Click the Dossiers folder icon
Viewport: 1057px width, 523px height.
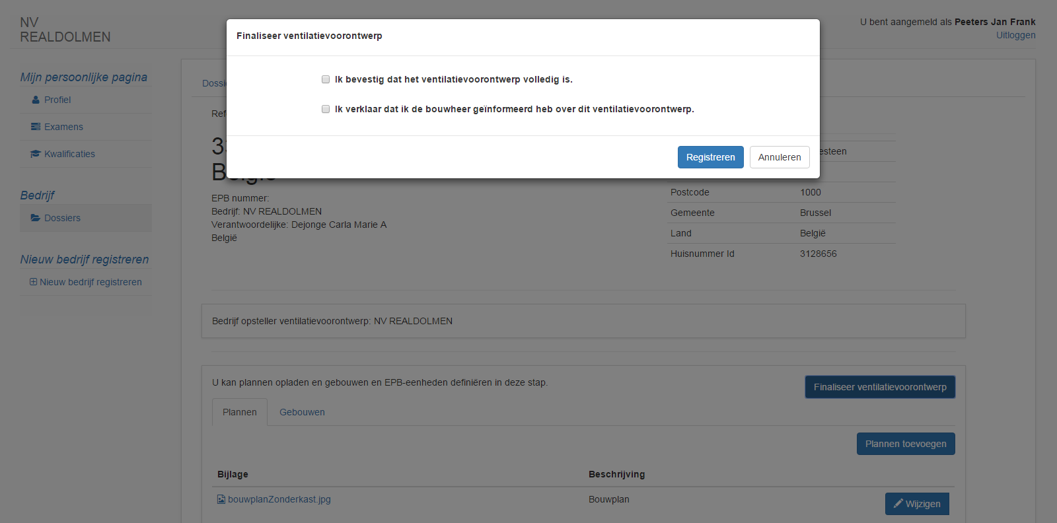36,218
